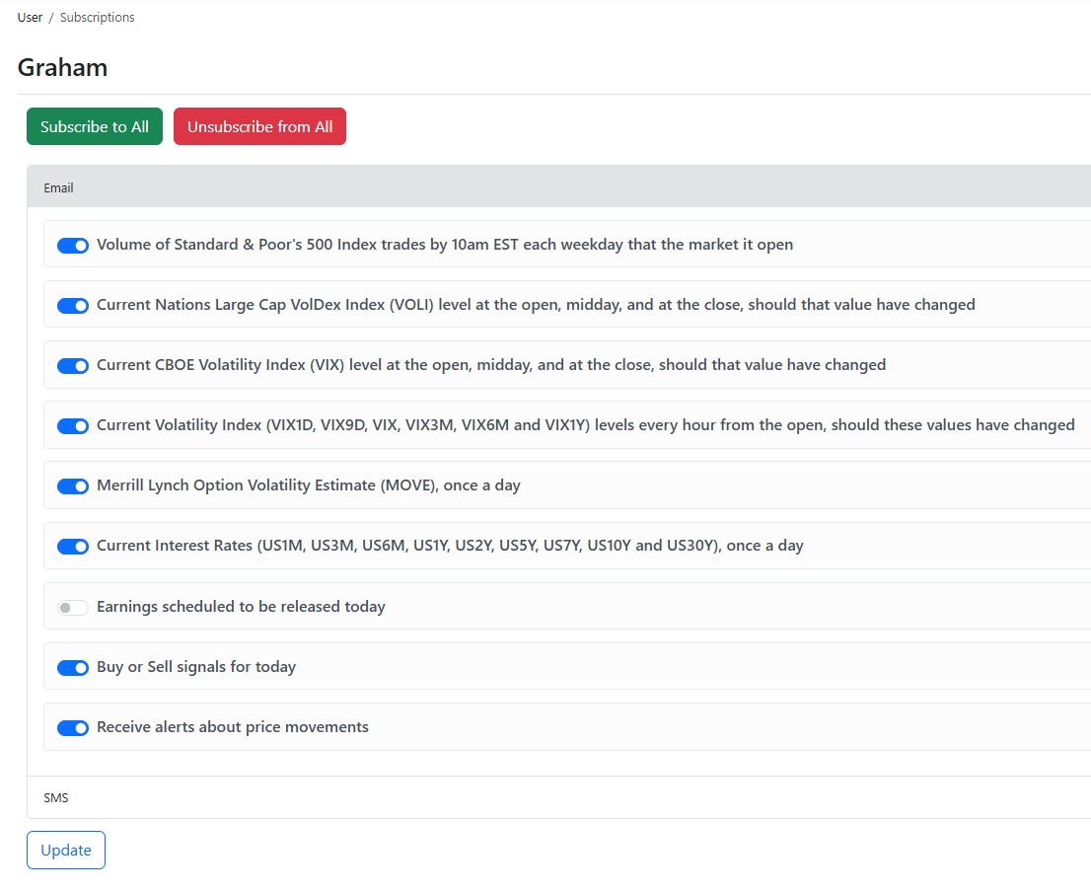The image size is (1091, 892).
Task: Turn off the Current Interest Rates switch
Action: pos(73,547)
